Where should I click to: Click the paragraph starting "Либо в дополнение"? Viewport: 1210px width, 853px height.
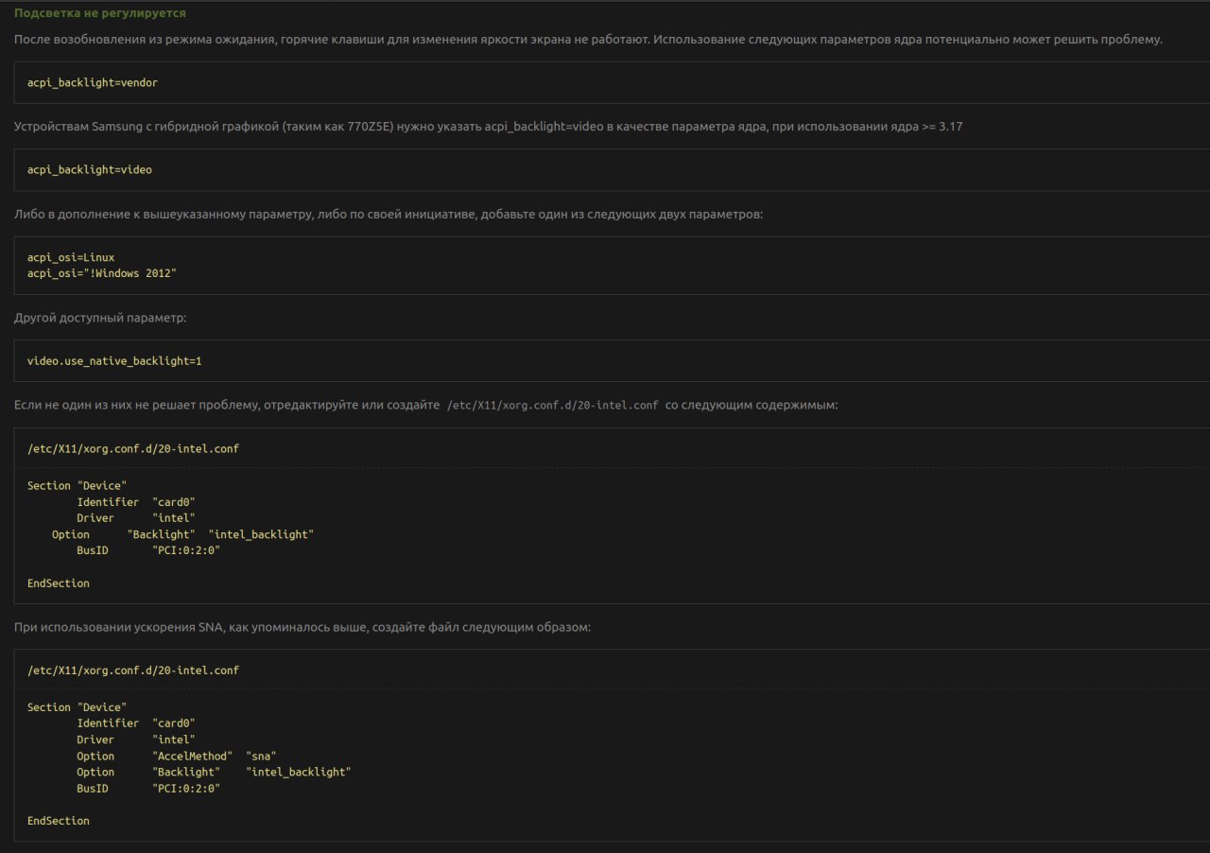pyautogui.click(x=389, y=215)
